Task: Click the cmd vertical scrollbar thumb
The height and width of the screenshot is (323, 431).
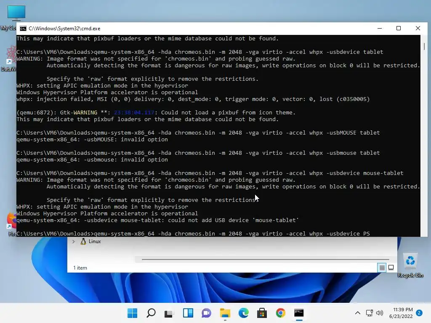Action: (424, 46)
